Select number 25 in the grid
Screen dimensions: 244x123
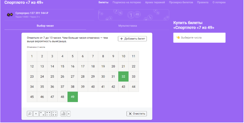coord(52,77)
